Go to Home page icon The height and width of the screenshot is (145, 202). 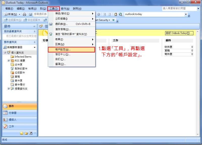pyautogui.click(x=116, y=14)
